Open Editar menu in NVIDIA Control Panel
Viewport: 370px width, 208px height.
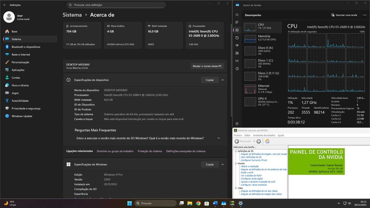247,136
